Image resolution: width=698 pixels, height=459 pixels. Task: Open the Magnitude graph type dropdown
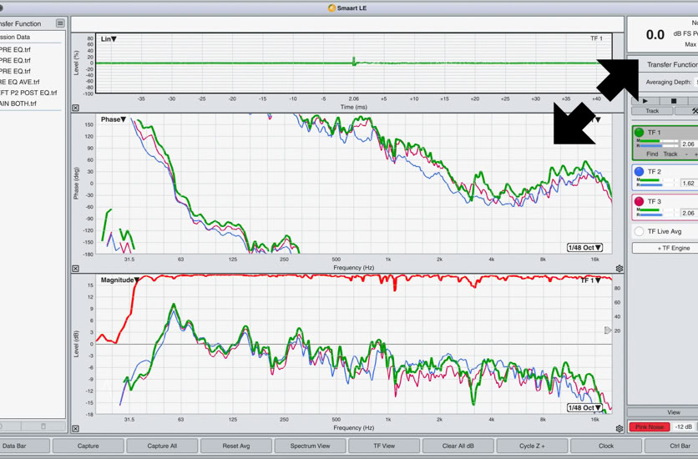pos(119,280)
